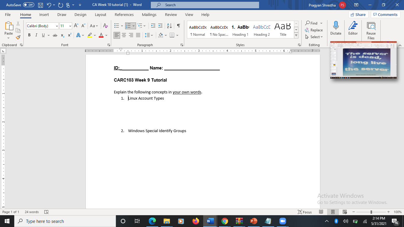Expand the Styles gallery more arrow
Screen dimensions: 404x227
296,35
